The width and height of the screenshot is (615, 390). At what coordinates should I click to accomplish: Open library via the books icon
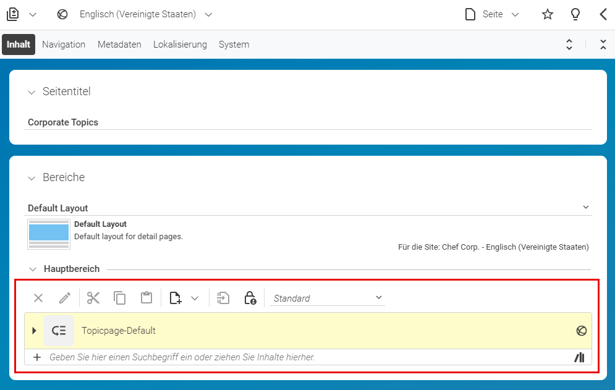[x=580, y=357]
